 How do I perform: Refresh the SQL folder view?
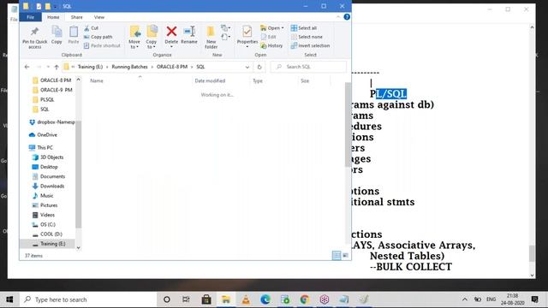click(259, 67)
